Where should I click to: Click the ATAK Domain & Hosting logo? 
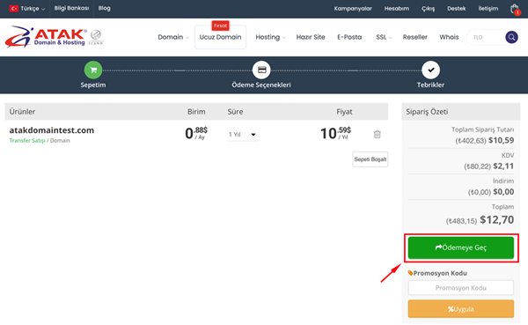coord(46,36)
